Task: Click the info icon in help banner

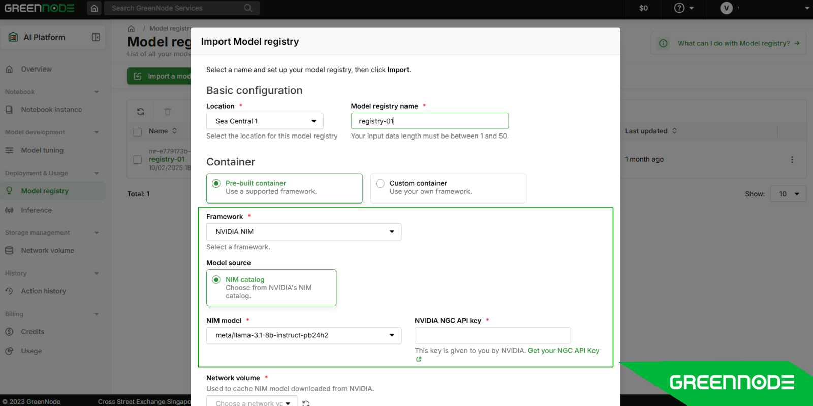Action: point(663,43)
